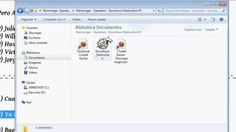Open the Organizar menu
This screenshot has height=132, width=236.
(x=29, y=19)
